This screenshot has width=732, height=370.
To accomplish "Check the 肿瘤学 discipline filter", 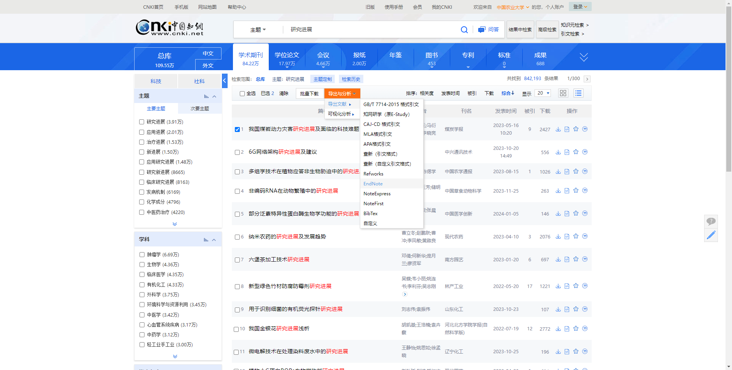I will tap(142, 254).
